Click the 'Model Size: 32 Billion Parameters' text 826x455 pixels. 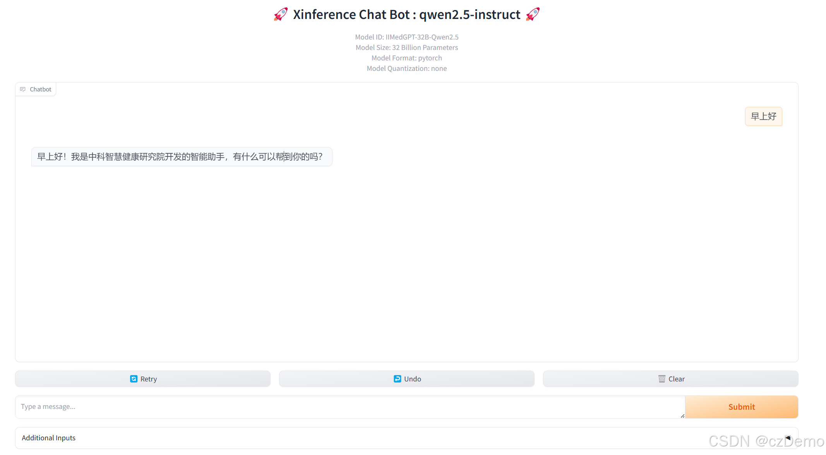click(x=407, y=48)
